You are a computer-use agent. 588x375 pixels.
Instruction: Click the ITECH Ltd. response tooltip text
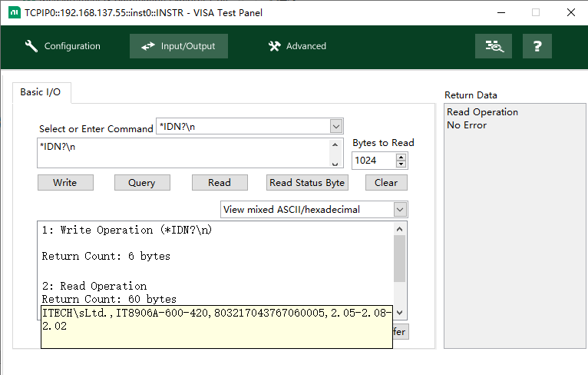click(216, 320)
